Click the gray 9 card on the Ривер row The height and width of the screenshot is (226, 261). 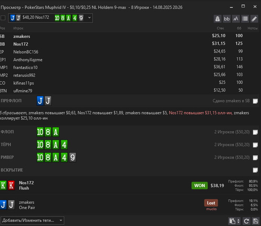73,157
